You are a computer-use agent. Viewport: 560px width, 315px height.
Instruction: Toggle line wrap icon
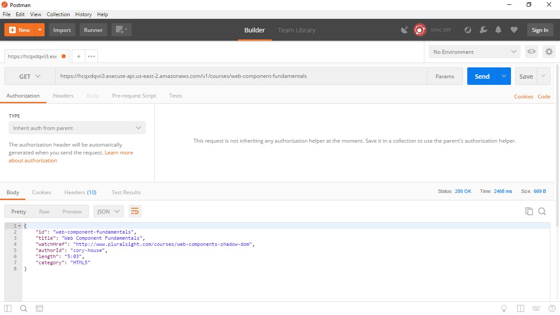point(135,211)
